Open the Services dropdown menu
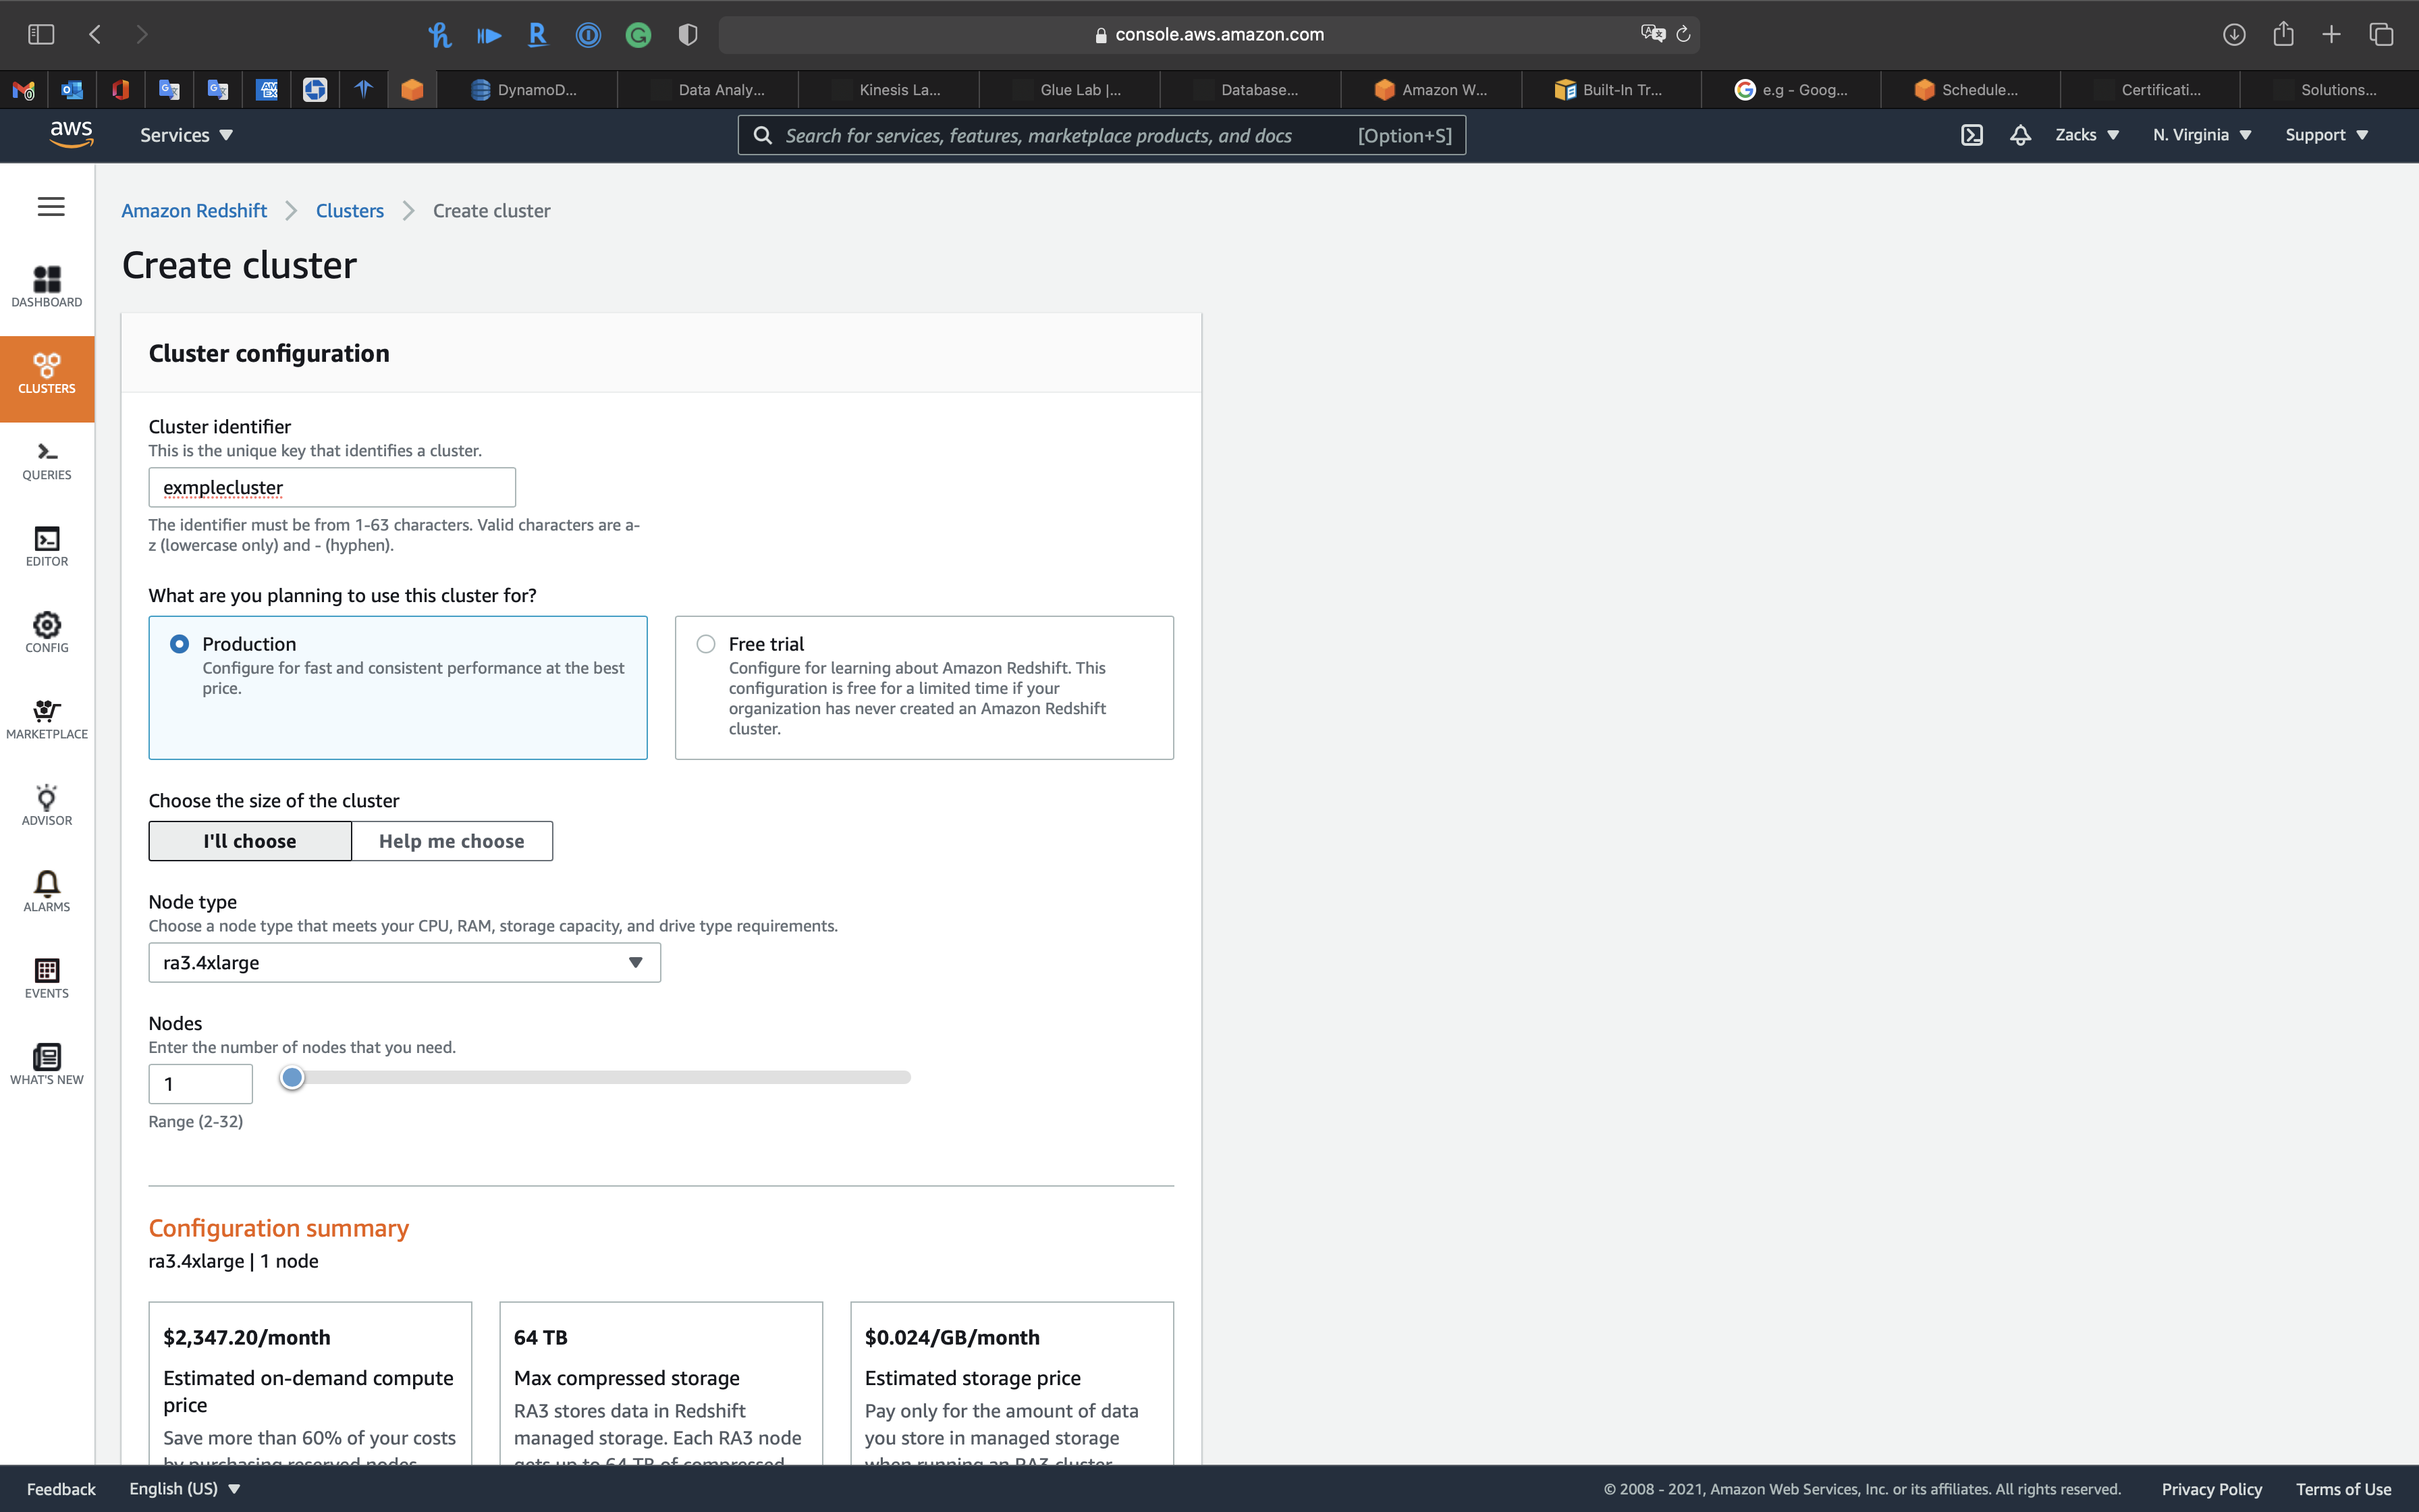 coord(186,135)
